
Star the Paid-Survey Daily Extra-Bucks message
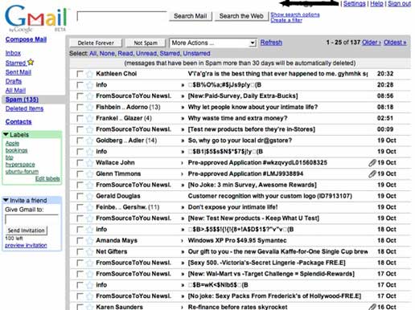89,96
